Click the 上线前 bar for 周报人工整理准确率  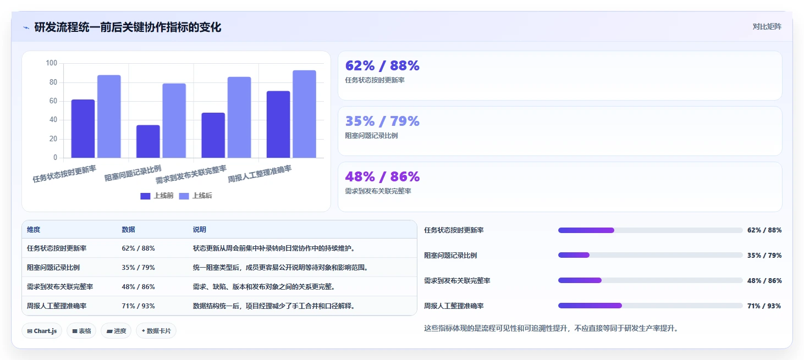pos(278,124)
